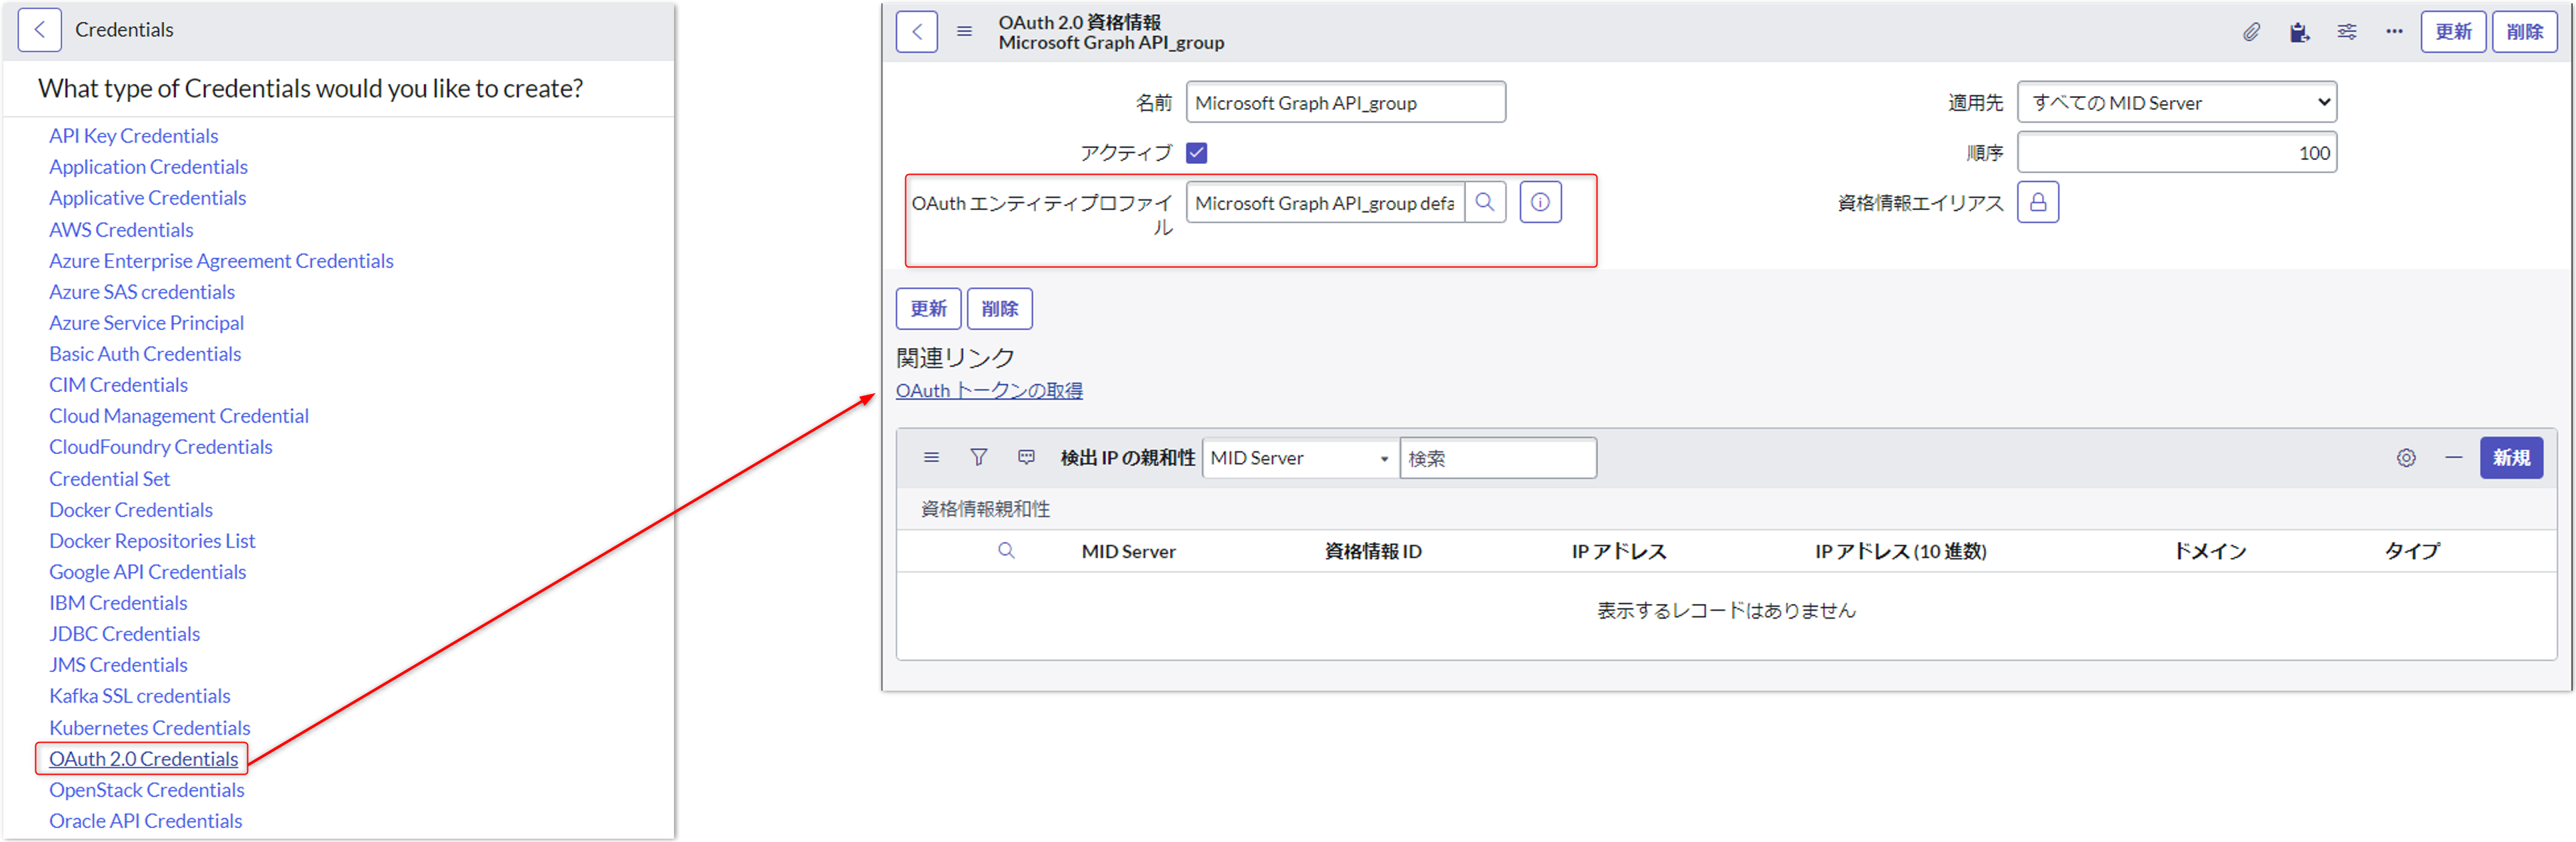
Task: Open the related list hamburger menu
Action: pos(931,457)
